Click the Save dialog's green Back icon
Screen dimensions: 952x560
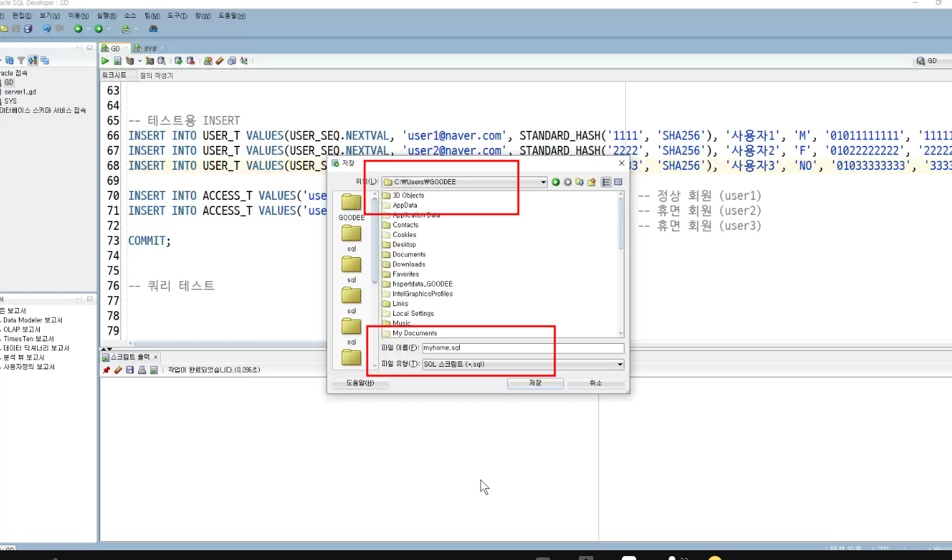coord(555,182)
